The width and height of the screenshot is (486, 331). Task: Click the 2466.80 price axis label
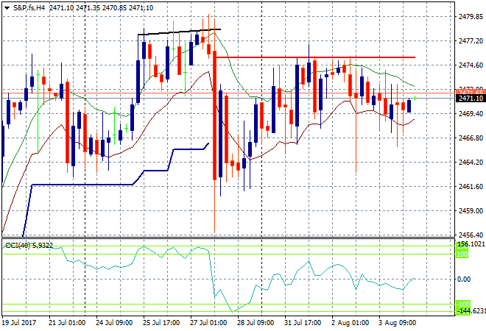(470, 138)
